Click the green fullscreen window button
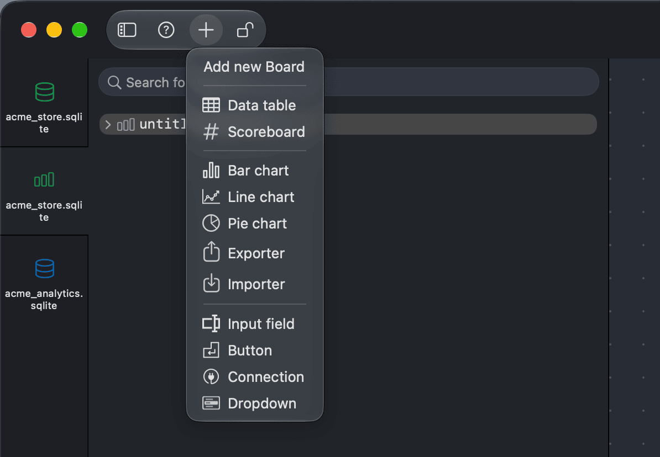Viewport: 660px width, 457px height. pos(80,30)
